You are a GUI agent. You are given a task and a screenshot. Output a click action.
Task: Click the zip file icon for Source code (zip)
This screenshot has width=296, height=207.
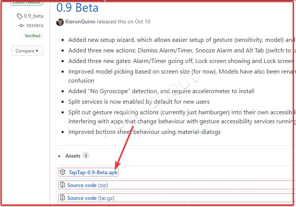pos(63,185)
